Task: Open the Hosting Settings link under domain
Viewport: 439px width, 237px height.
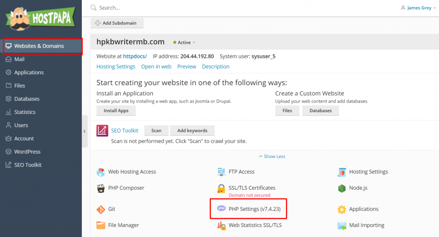Action: click(x=116, y=67)
